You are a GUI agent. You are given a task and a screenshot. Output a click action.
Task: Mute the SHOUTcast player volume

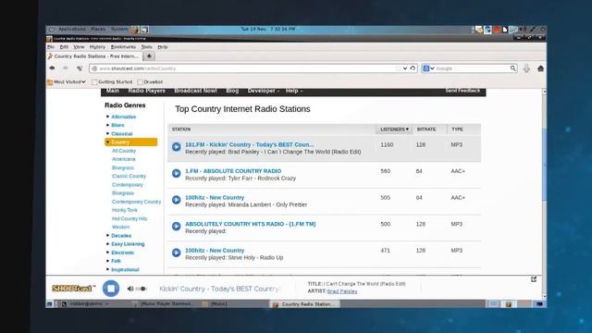coord(130,289)
